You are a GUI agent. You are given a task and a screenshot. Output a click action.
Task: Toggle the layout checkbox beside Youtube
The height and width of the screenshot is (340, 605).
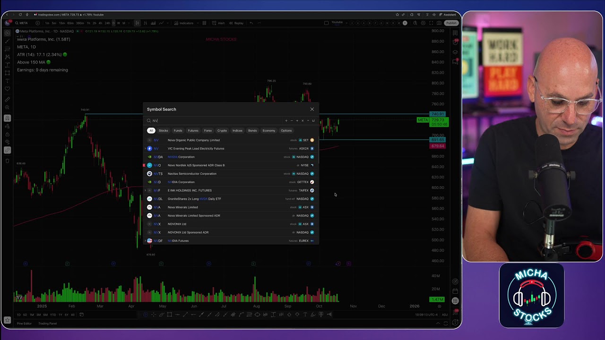click(326, 23)
